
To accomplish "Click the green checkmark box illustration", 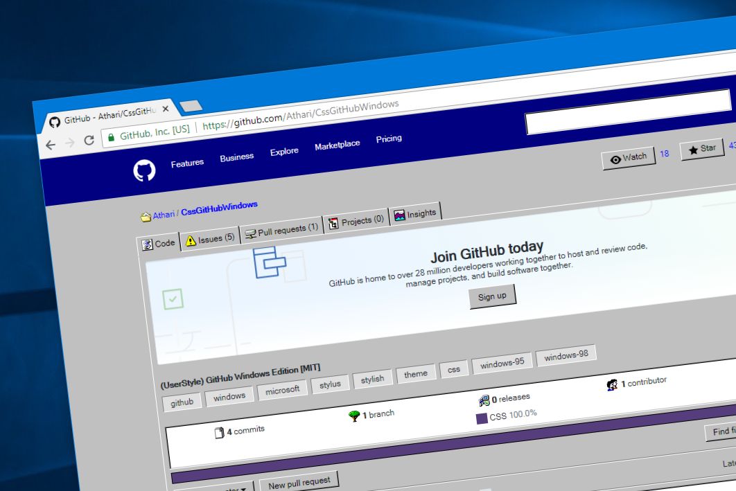I will tap(173, 299).
